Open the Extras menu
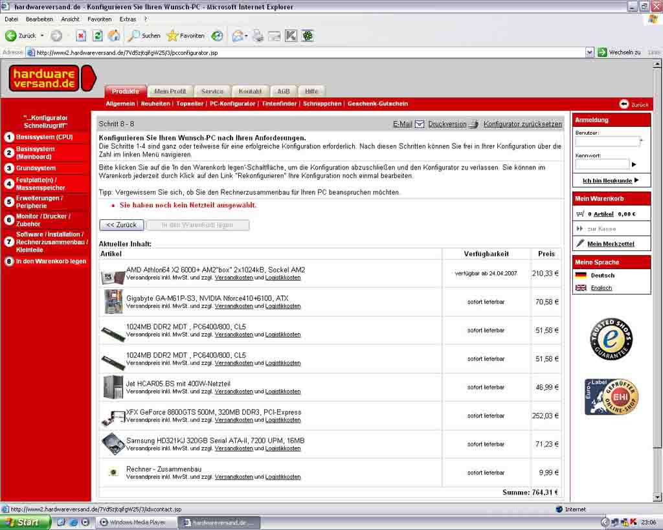Screen dimensions: 663x530 (x=128, y=19)
